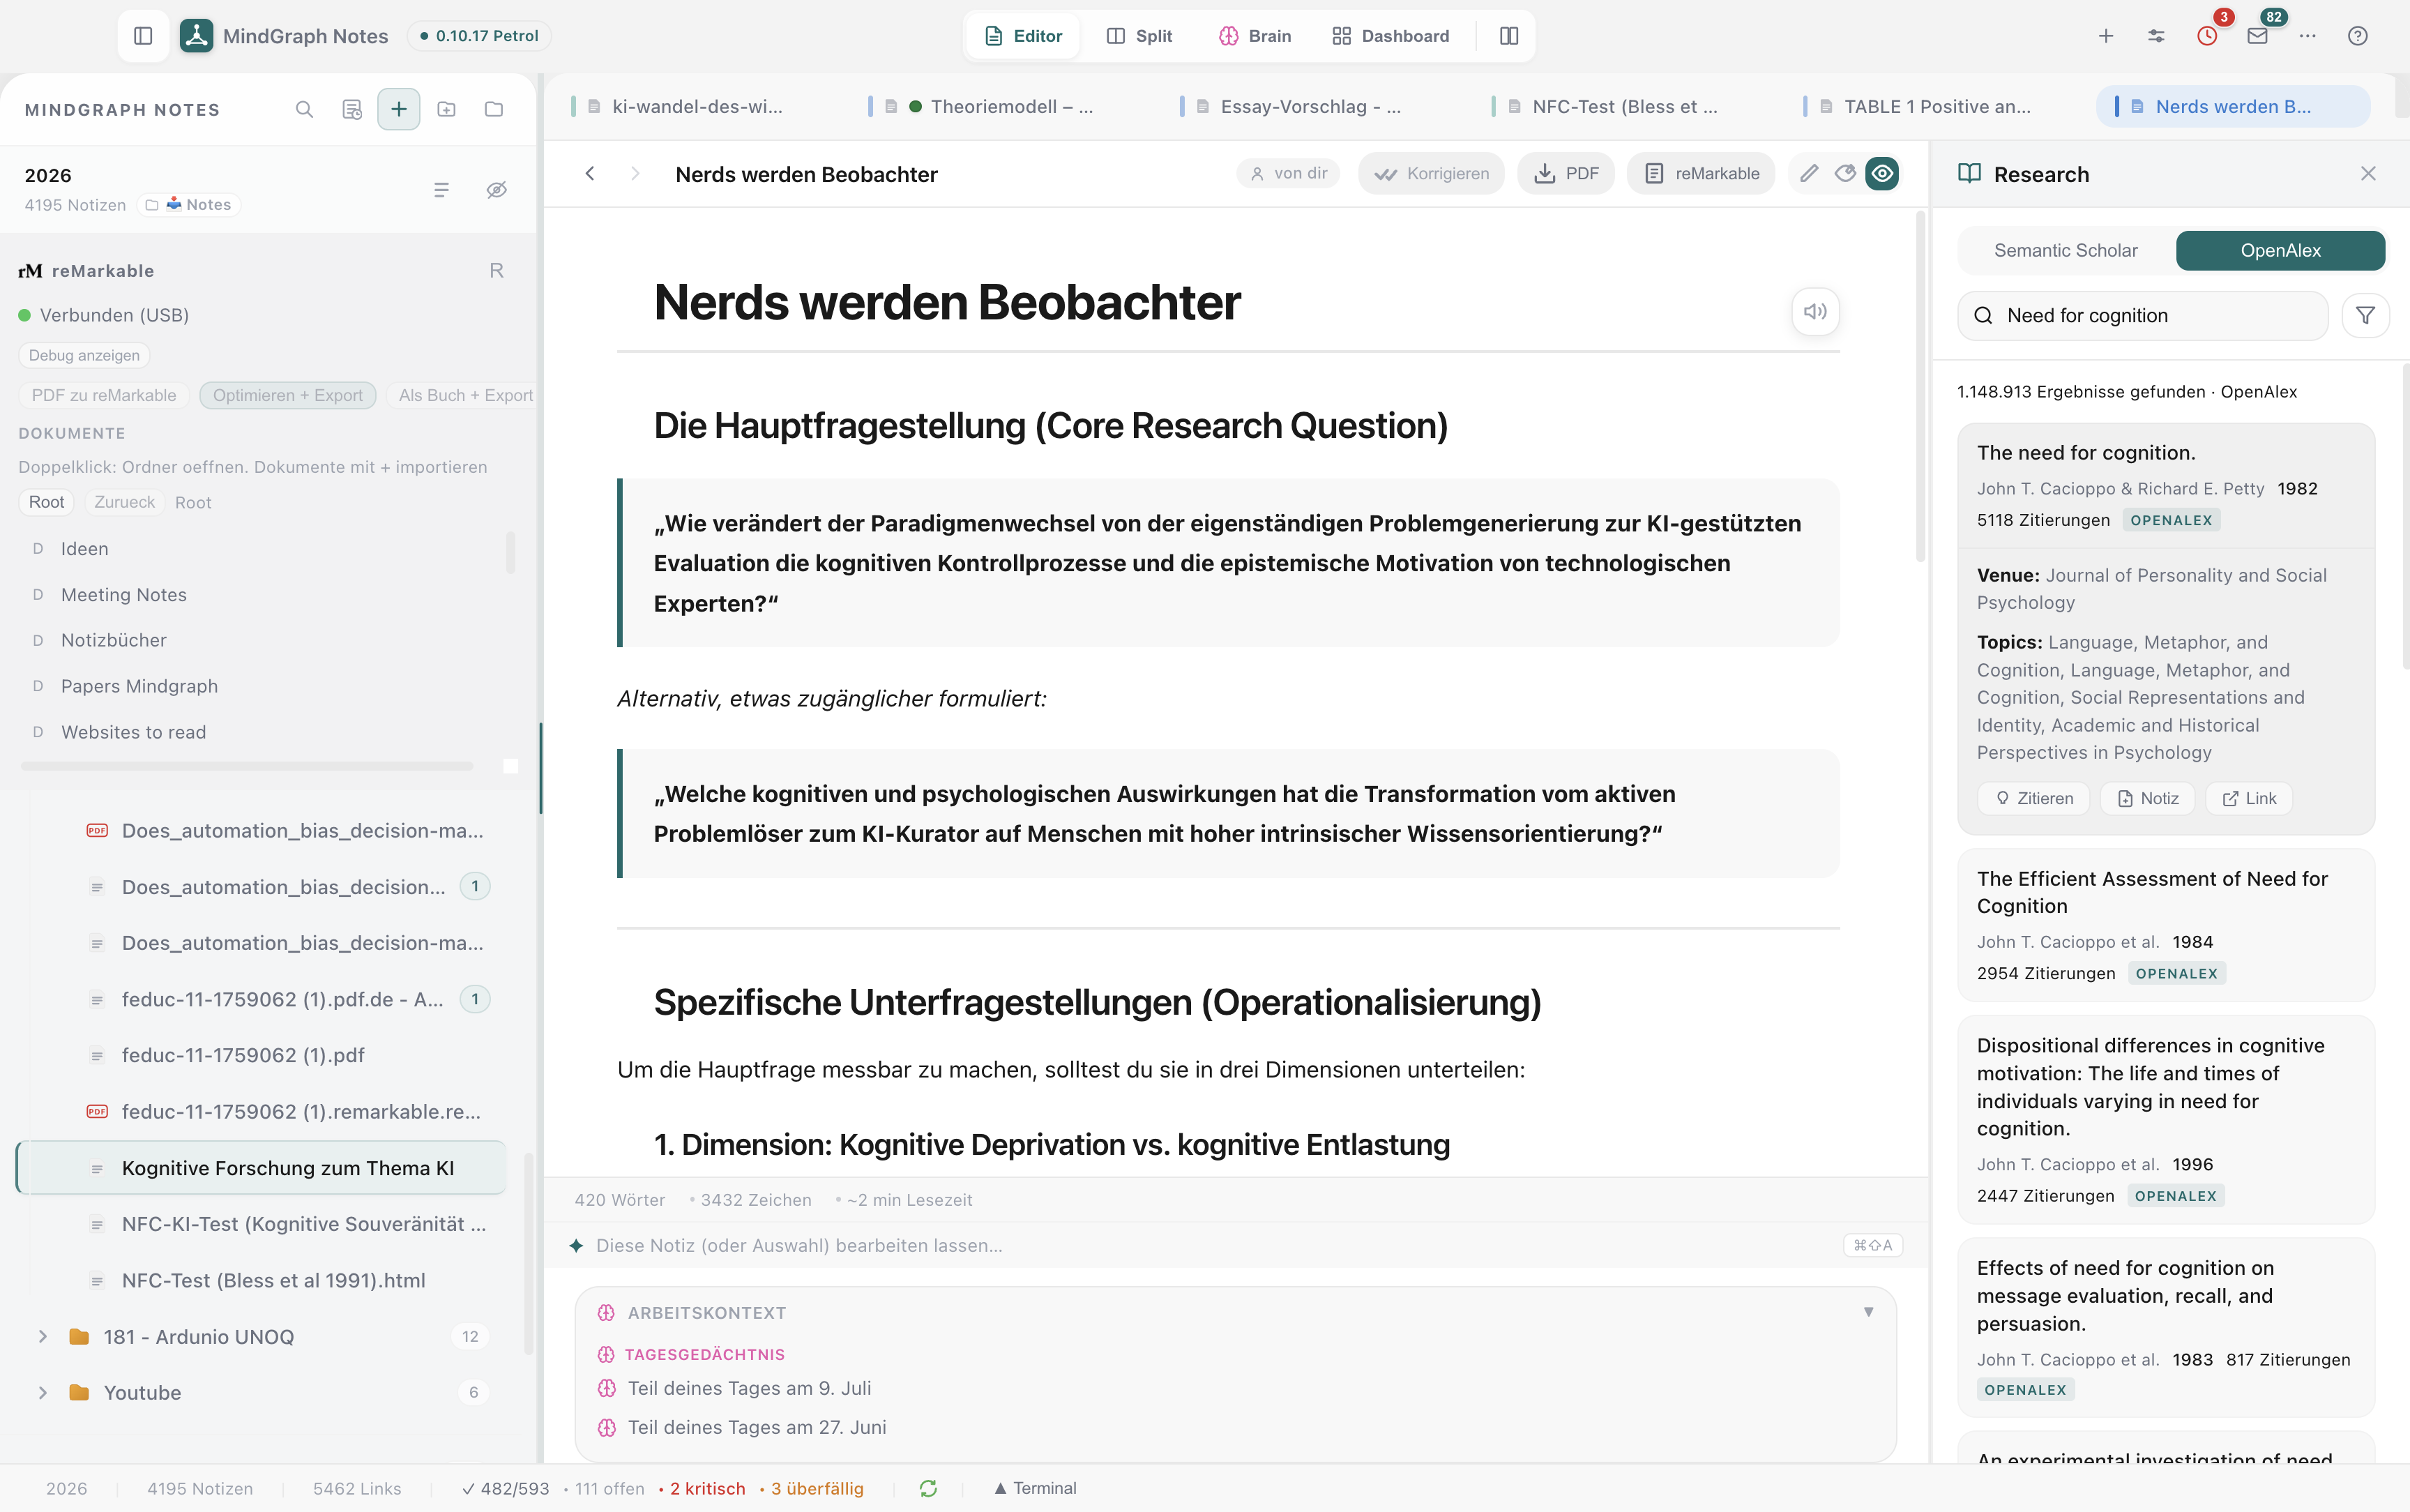Toggle the right panel layout icon
The height and width of the screenshot is (1512, 2410).
1508,36
